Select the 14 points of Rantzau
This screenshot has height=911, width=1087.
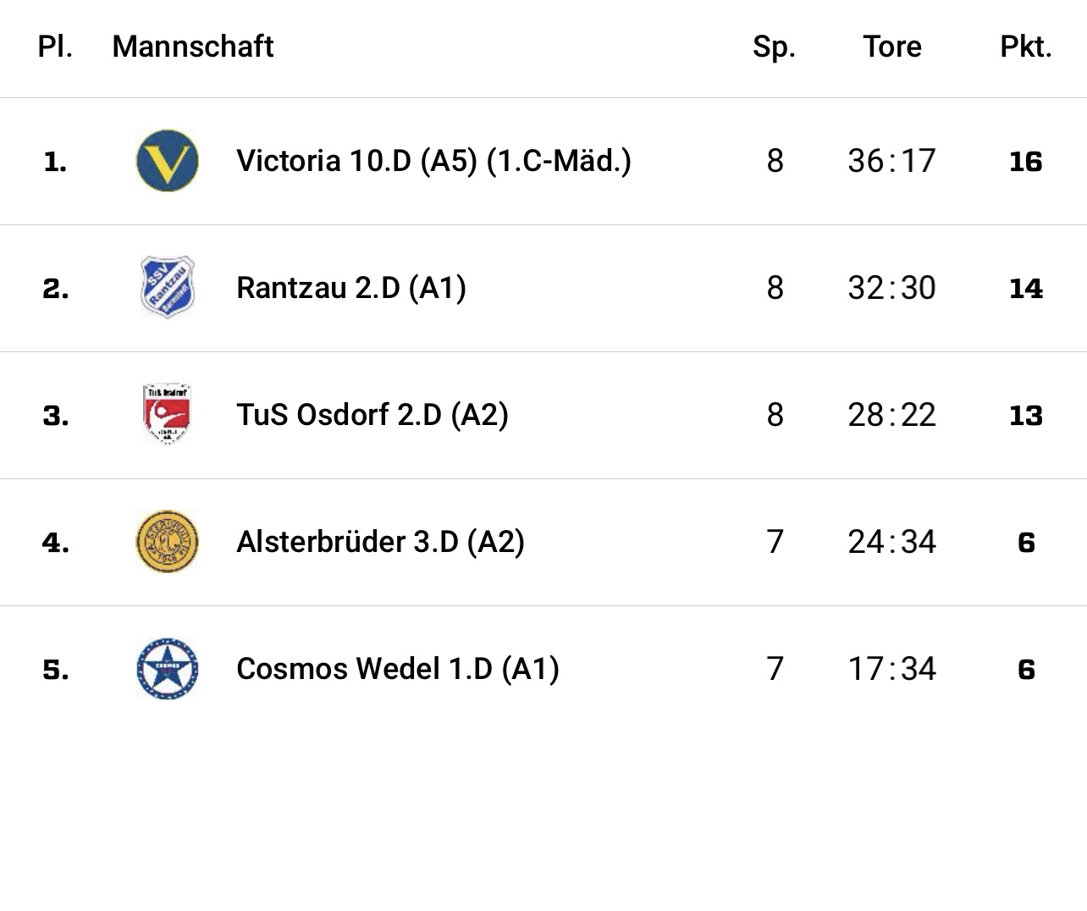coord(1026,289)
